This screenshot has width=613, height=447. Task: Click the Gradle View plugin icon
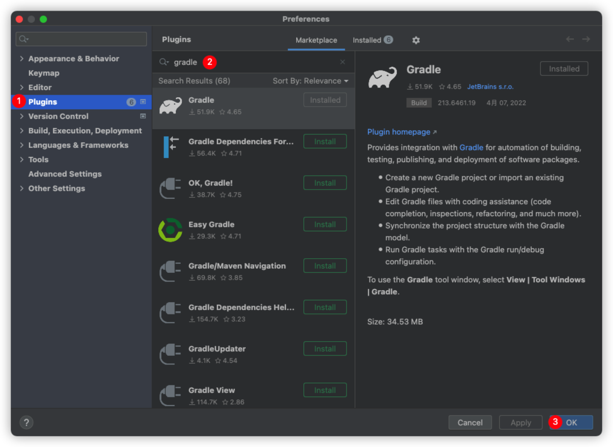[x=170, y=396]
